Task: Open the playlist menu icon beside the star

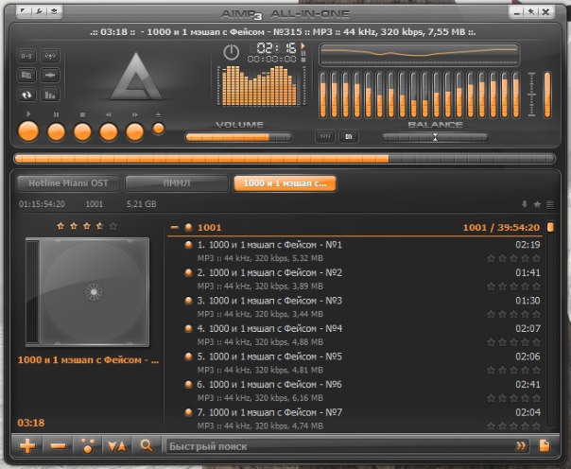Action: tap(550, 204)
